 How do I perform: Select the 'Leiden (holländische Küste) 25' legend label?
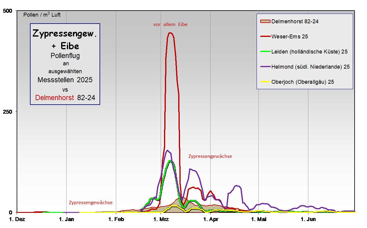(309, 51)
